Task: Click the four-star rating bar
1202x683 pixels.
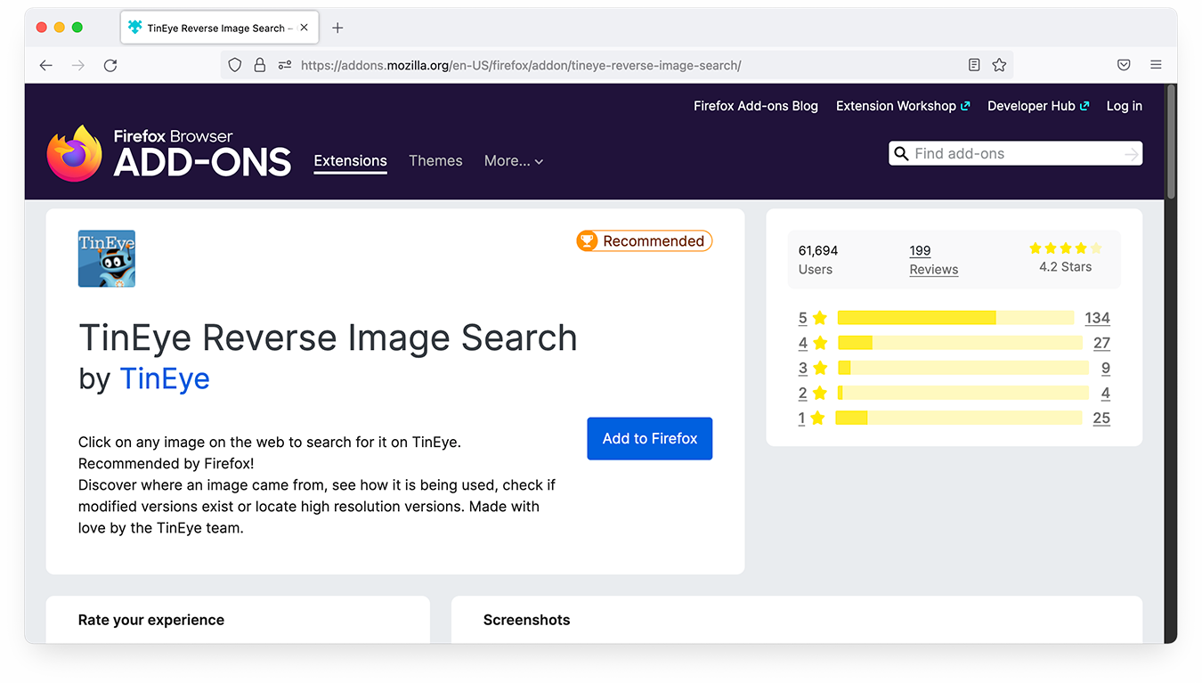Action: (960, 343)
